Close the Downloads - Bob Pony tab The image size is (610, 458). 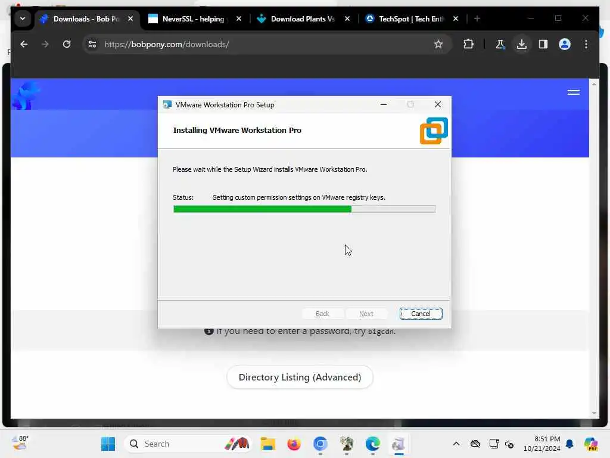pyautogui.click(x=130, y=18)
